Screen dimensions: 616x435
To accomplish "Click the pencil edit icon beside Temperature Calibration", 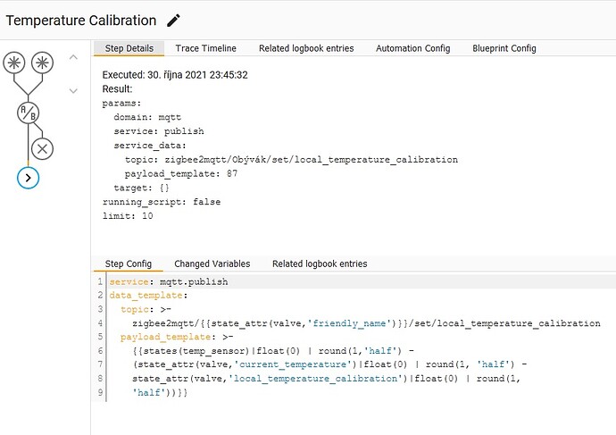I will click(173, 20).
